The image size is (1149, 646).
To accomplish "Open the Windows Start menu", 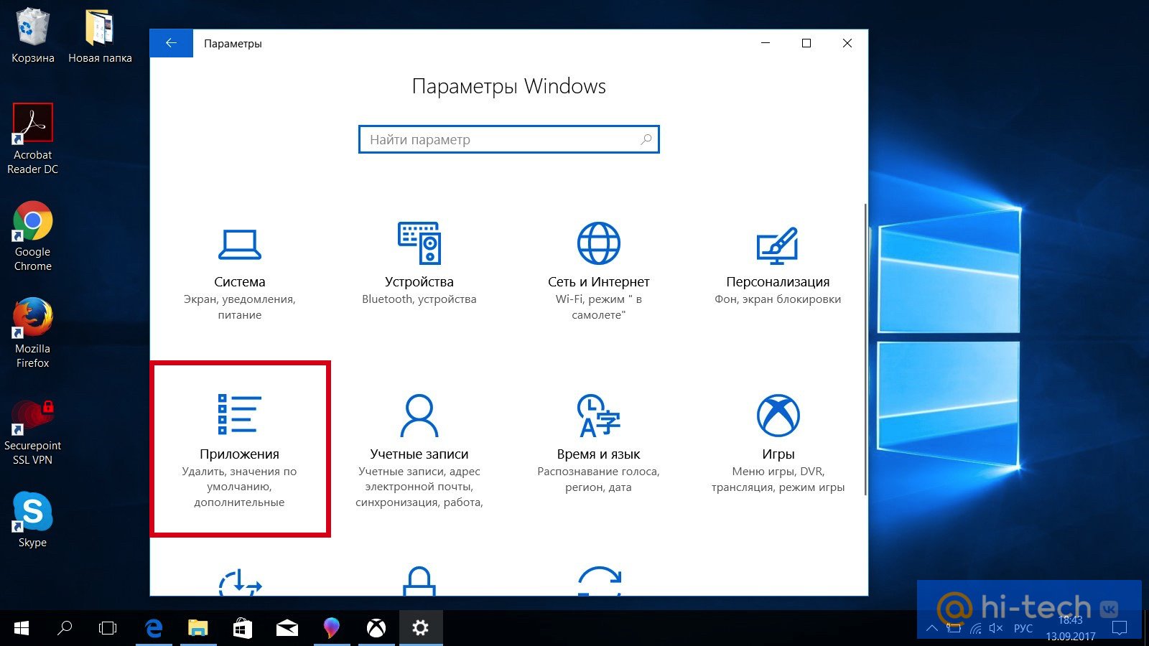I will point(22,629).
